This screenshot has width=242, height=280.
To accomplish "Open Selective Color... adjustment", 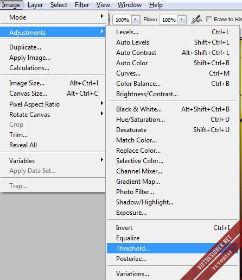I will click(173, 161).
